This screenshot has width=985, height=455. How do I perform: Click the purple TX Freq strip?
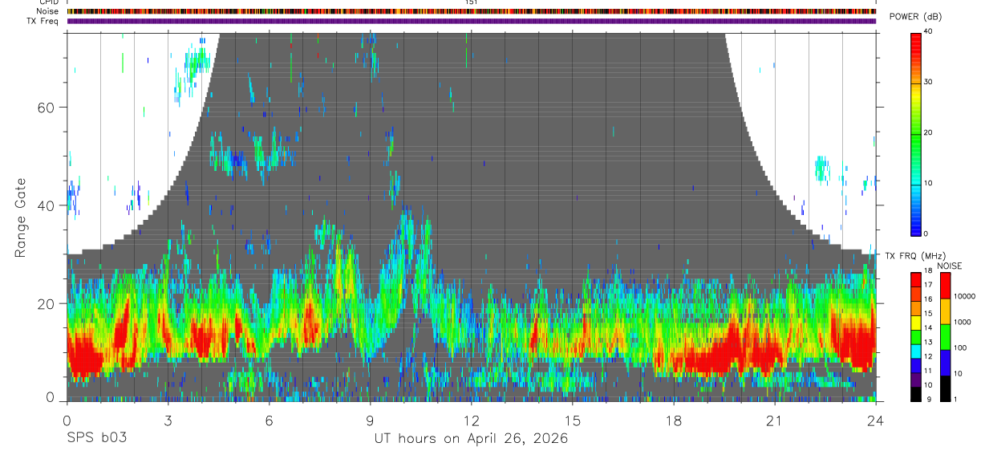[472, 21]
